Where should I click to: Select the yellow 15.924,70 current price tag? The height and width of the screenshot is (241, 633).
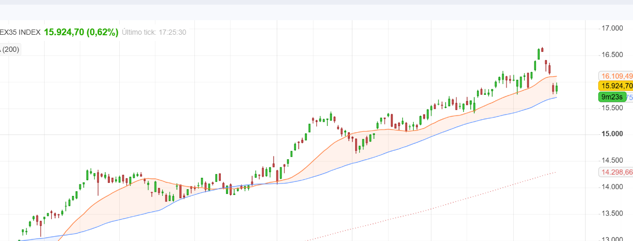point(615,86)
